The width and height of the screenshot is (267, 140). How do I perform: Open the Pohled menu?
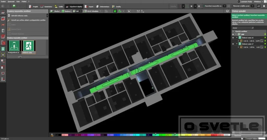coord(24,2)
